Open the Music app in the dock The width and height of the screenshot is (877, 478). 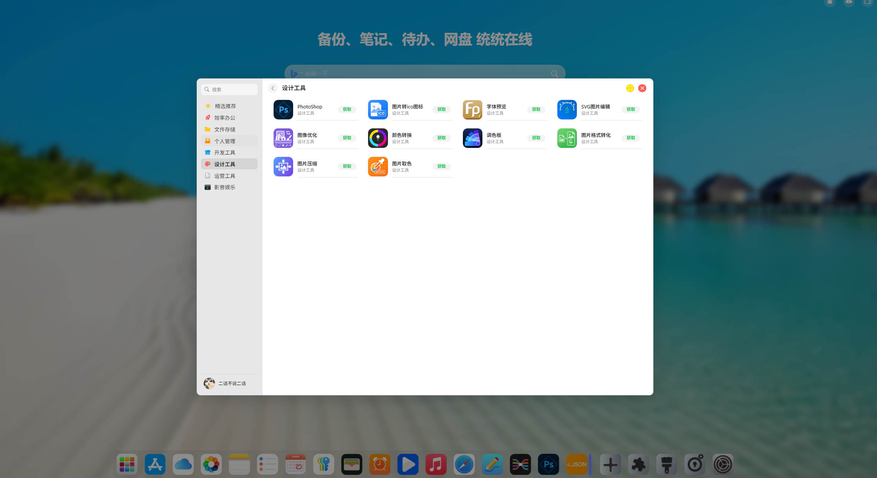436,464
